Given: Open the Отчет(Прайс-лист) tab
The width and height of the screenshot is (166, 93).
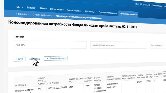Looking at the screenshot, I should (x=43, y=15).
